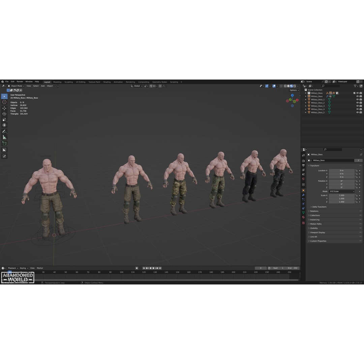Image resolution: width=364 pixels, height=364 pixels.
Task: Expand the Military_Boss_3 outliner row
Action: coord(306,106)
